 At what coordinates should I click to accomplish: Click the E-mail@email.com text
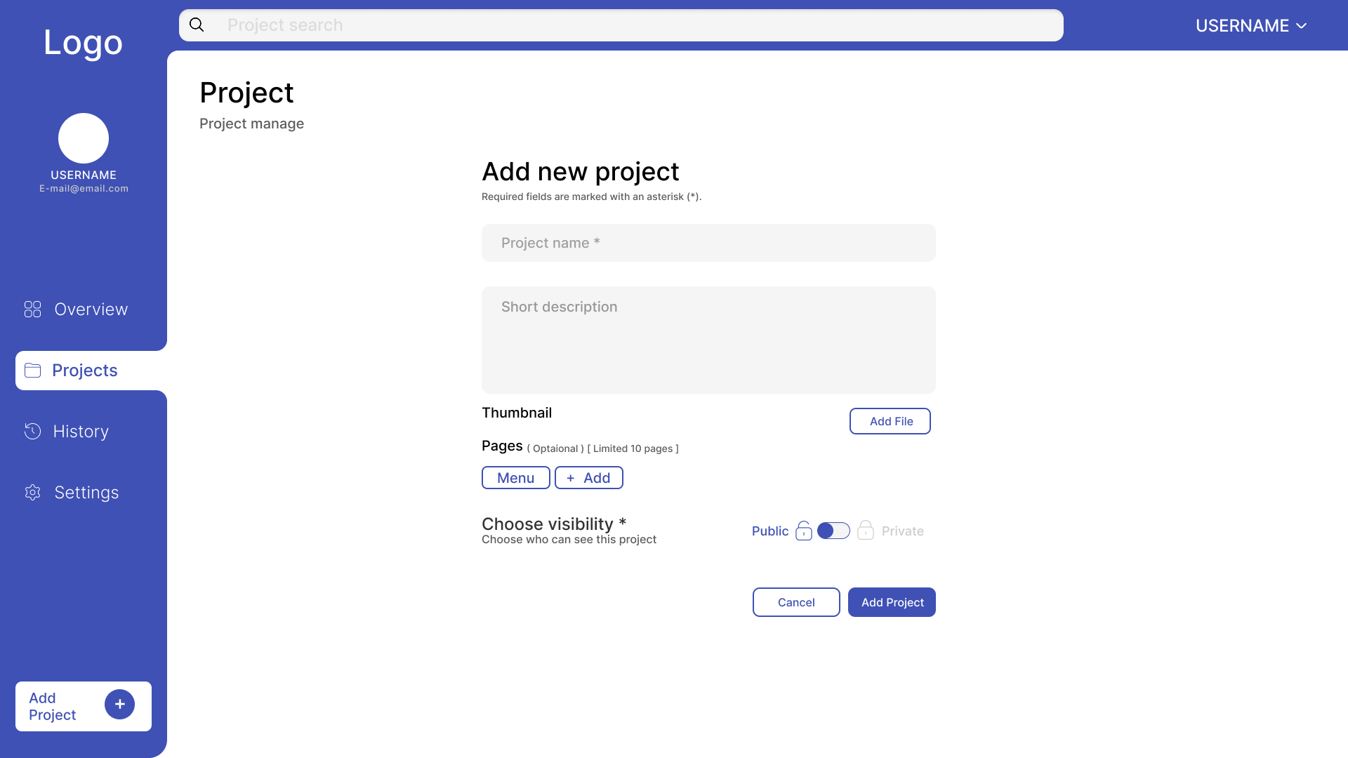pyautogui.click(x=84, y=189)
